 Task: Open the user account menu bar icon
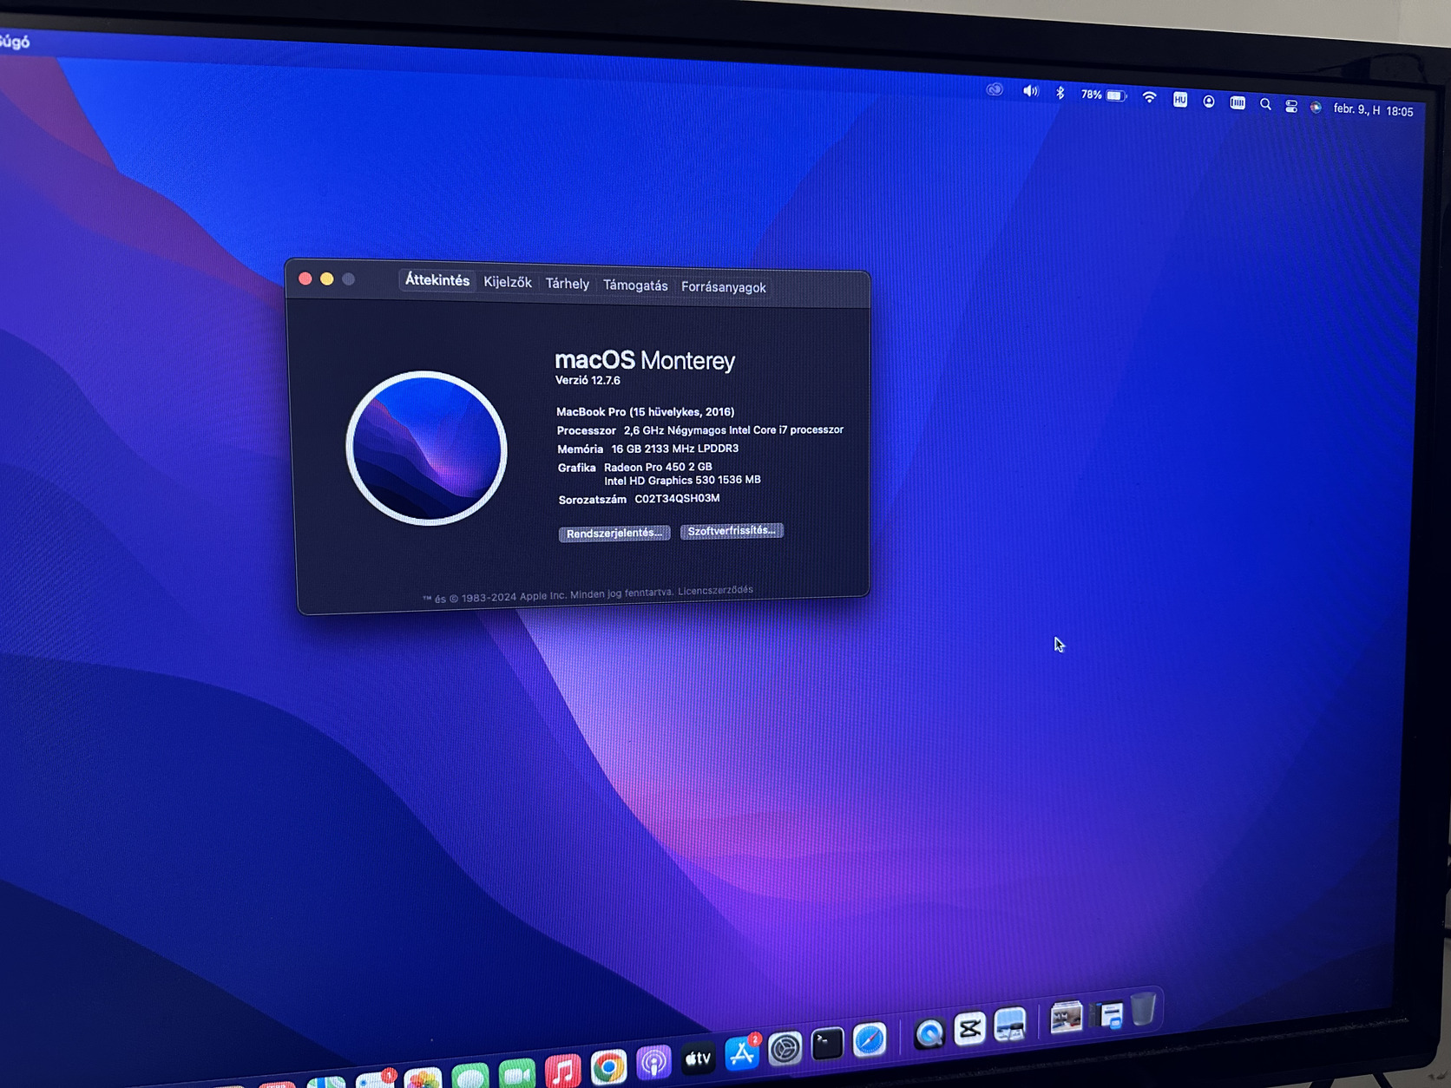point(1208,102)
